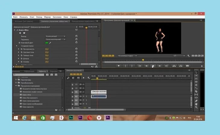
Task: Open the Эпизод menu
Action: click(x=39, y=17)
